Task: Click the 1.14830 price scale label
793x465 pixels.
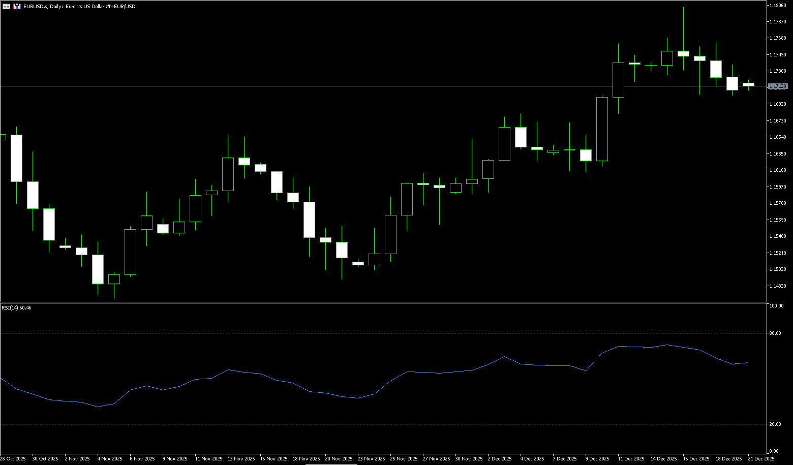Action: (x=778, y=286)
